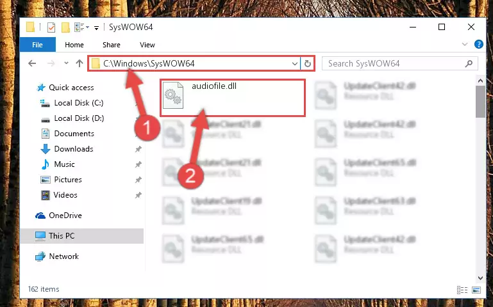This screenshot has width=493, height=307.
Task: Click the pin icon next to Music
Action: coord(138,164)
